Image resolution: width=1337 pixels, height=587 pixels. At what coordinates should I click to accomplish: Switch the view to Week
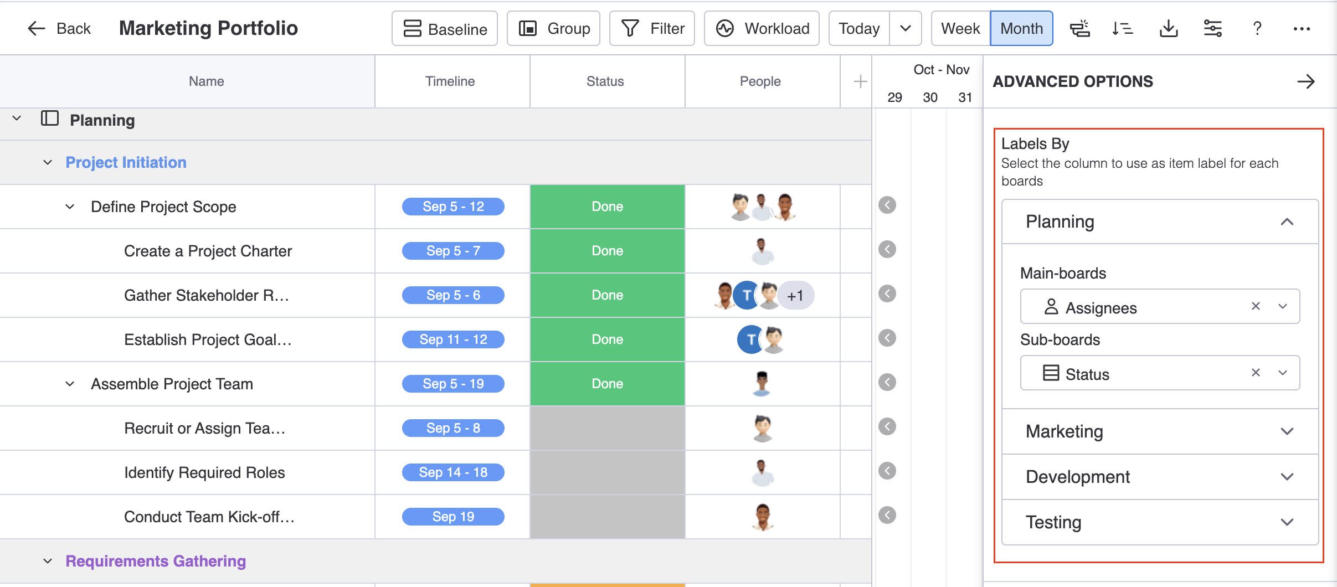[x=960, y=28]
